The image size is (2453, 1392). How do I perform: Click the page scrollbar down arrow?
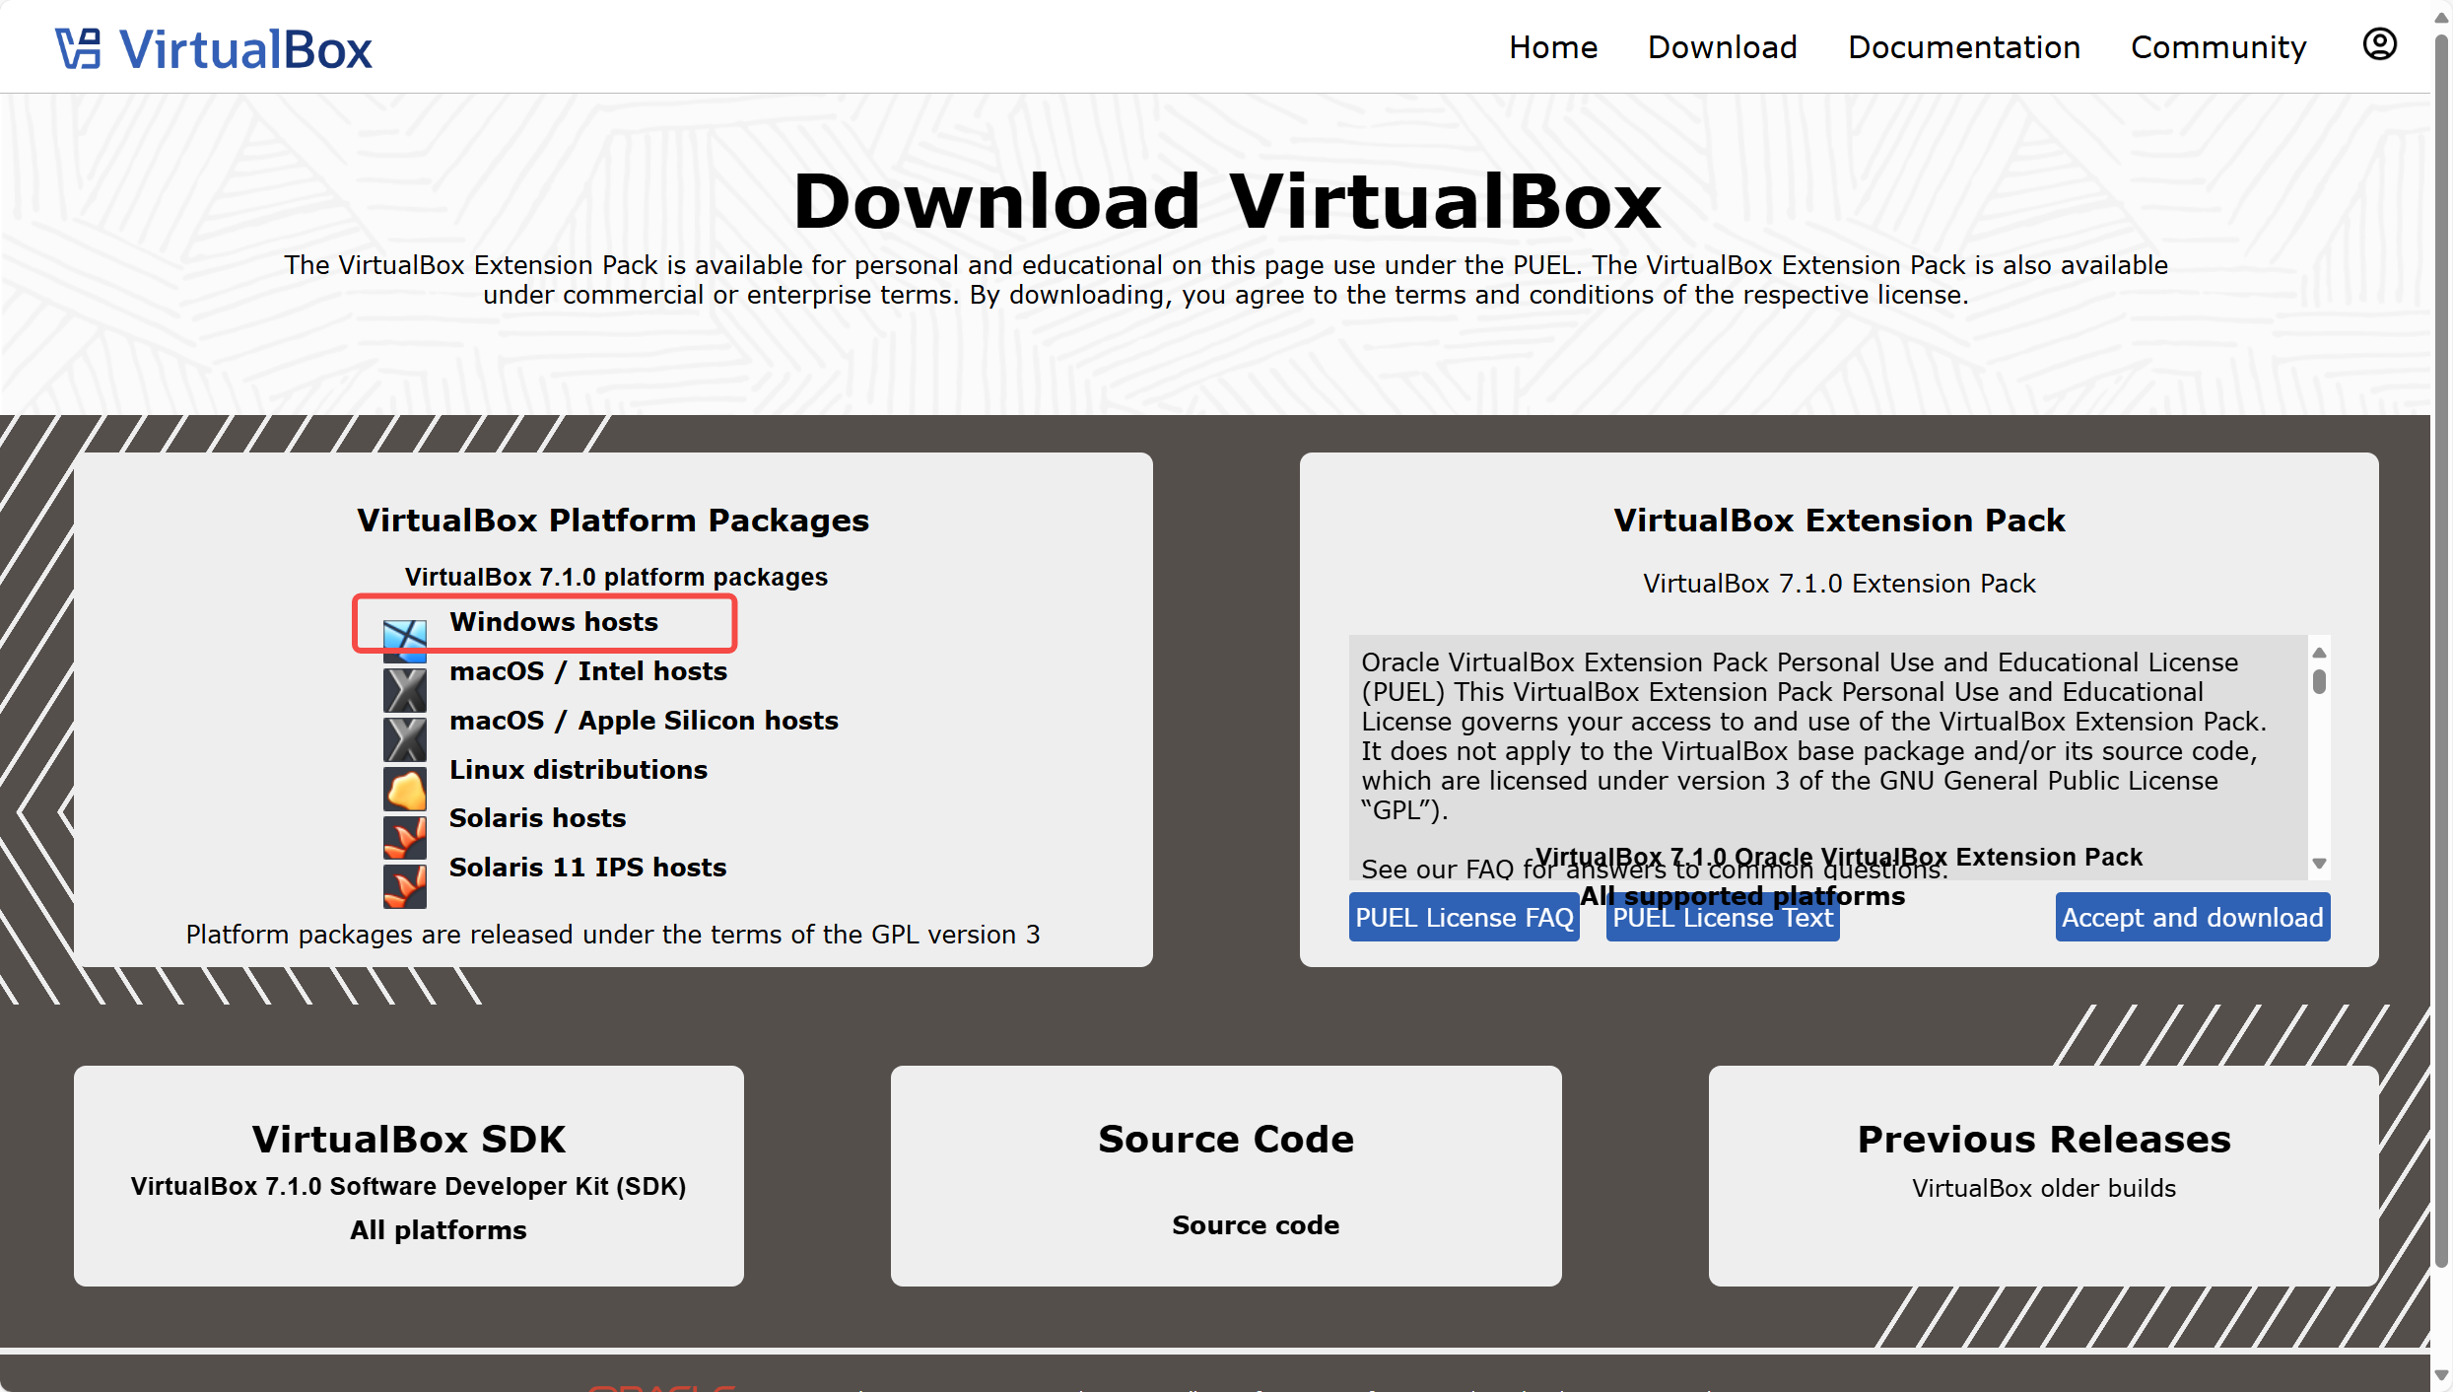pos(2440,1375)
